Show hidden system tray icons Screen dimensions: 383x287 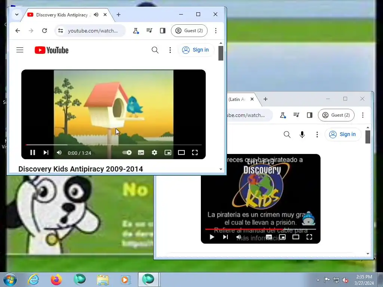click(318, 280)
